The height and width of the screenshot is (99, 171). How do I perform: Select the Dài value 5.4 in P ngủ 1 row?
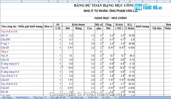point(71,44)
